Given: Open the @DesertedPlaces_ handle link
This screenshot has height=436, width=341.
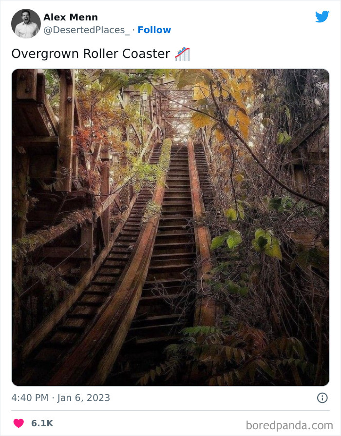Looking at the screenshot, I should point(87,30).
